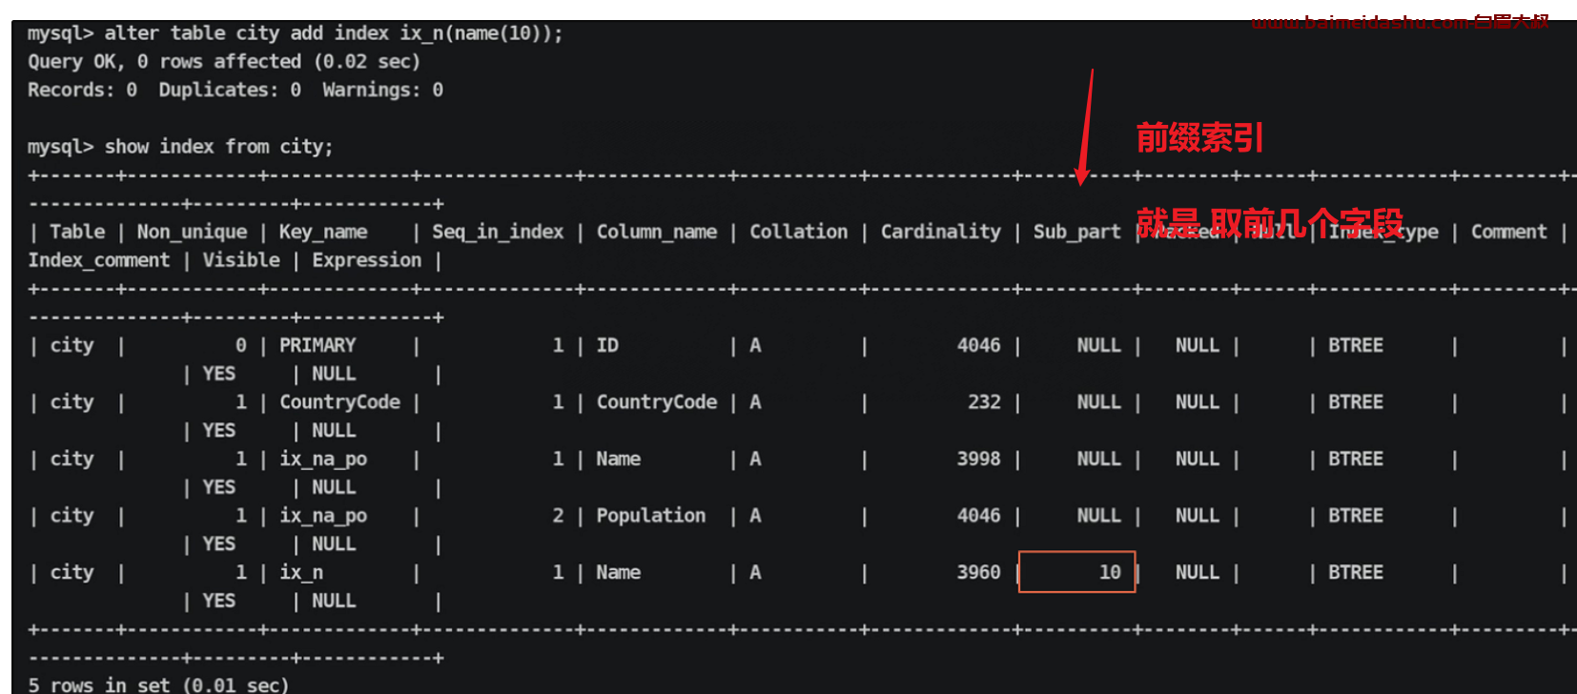Click 'Name' in the ix_n row

(619, 572)
